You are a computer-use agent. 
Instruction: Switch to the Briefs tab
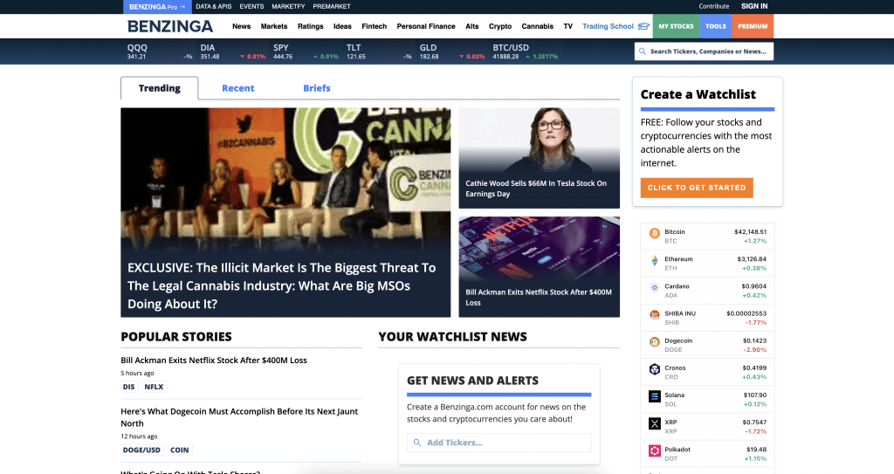tap(316, 88)
